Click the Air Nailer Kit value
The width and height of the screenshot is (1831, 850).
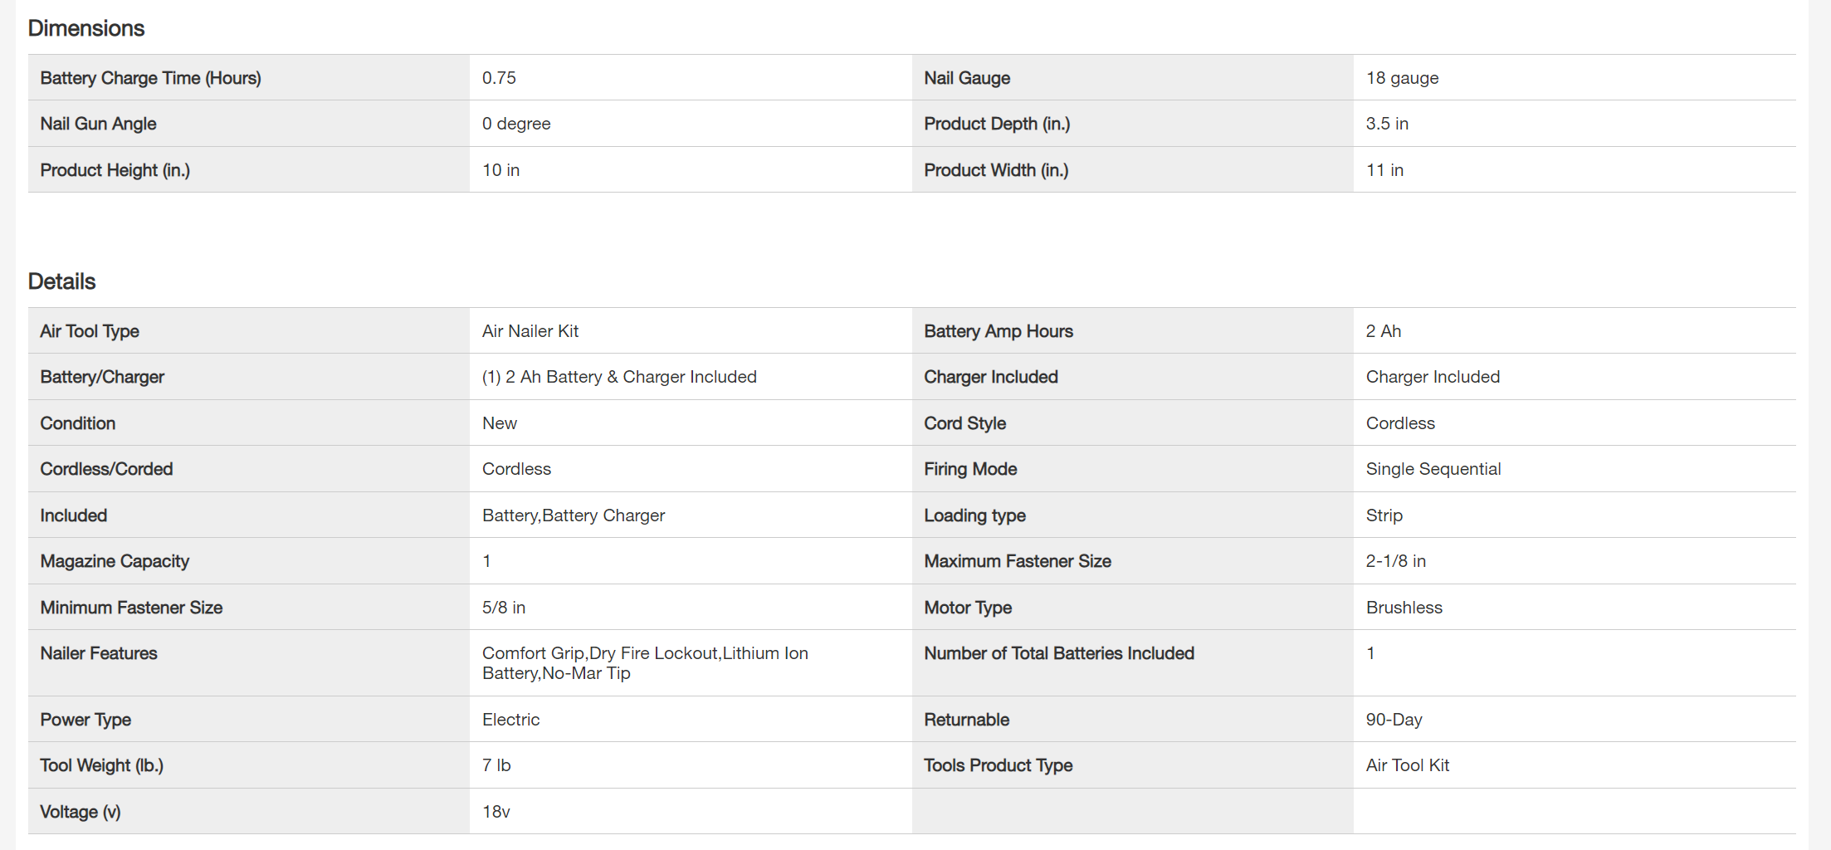pyautogui.click(x=530, y=331)
